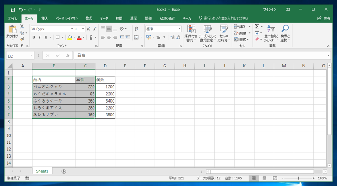337x186 pixels.
Task: Switch to the データ tab
Action: [104, 19]
